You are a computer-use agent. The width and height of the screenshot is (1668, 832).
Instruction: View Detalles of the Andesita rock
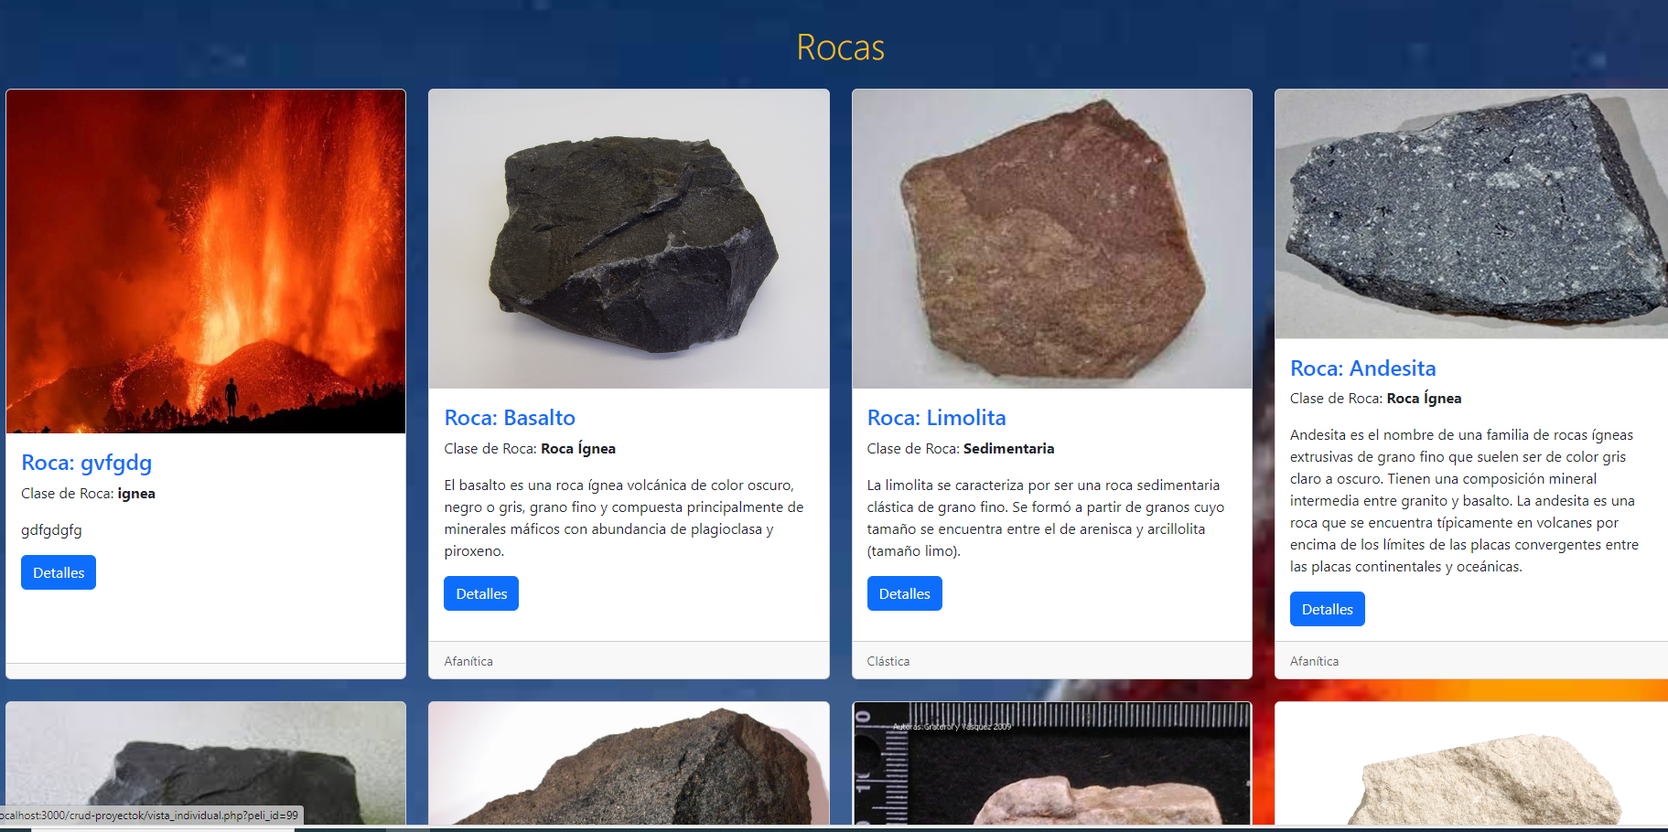click(1327, 609)
